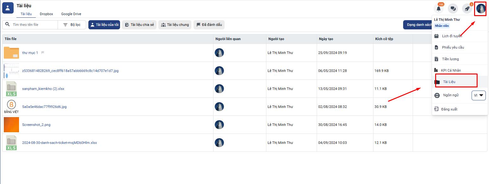Switch to the Google Drive tab
The height and width of the screenshot is (184, 489).
(71, 14)
